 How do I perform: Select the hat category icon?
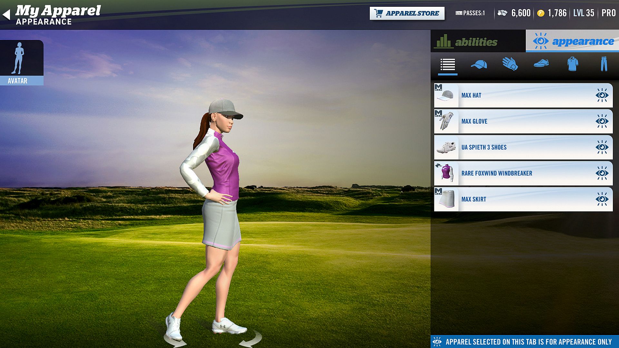pyautogui.click(x=479, y=64)
